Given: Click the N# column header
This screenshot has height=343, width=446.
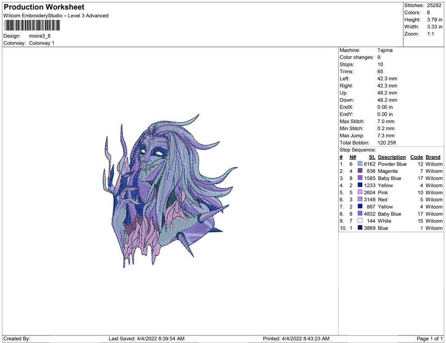Looking at the screenshot, I should [x=353, y=157].
